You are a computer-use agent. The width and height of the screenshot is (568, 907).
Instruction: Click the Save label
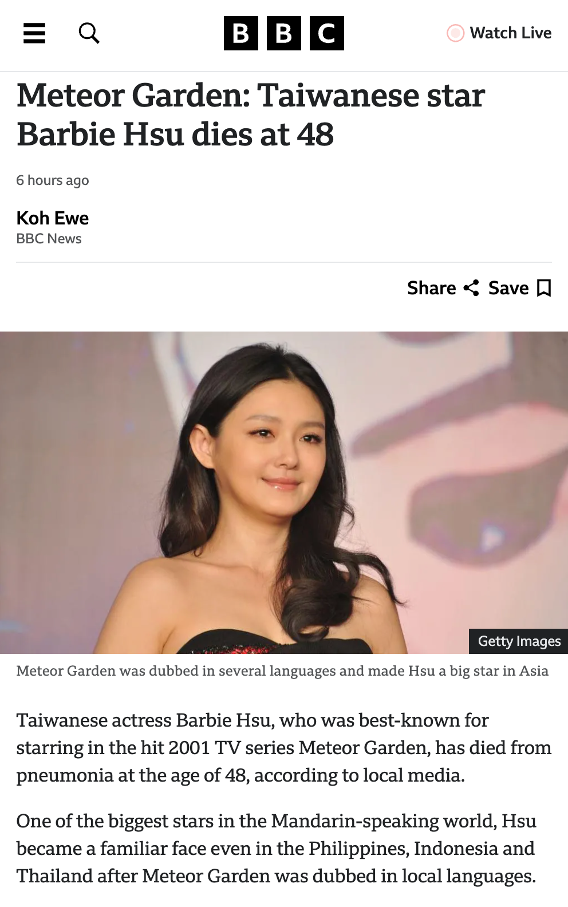(508, 288)
